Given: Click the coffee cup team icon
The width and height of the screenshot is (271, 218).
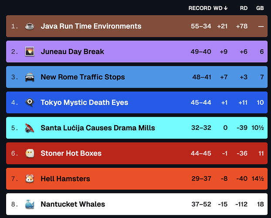Looking at the screenshot, I should point(30,26).
